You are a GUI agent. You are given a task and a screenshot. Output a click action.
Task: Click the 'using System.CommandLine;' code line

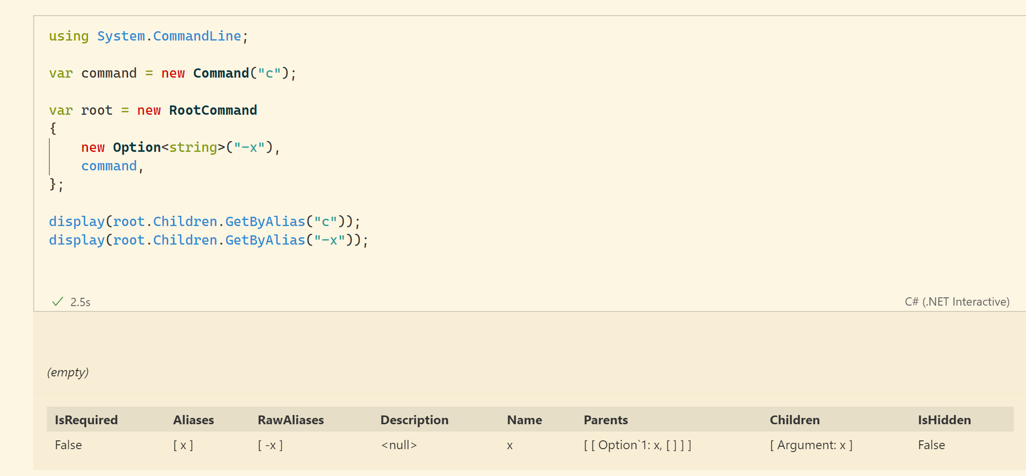tap(149, 36)
